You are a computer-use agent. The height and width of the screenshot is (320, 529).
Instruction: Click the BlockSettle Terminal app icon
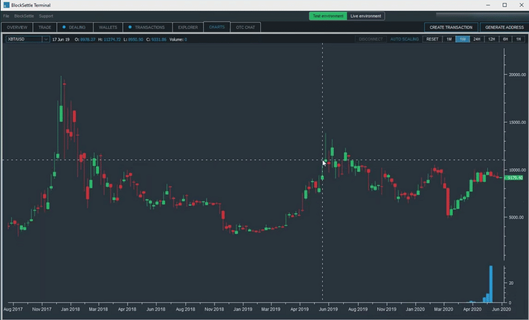click(x=6, y=5)
